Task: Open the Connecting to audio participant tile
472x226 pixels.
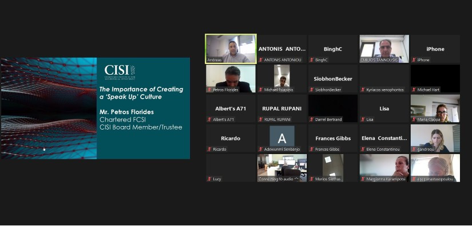Action: (x=282, y=168)
